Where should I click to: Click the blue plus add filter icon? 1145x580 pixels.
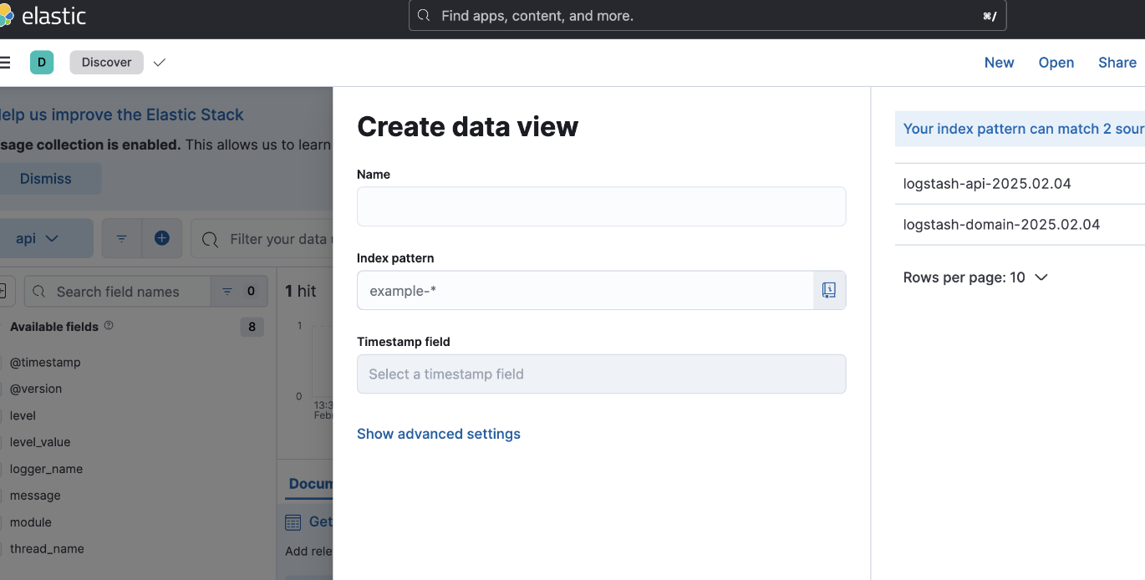coord(162,239)
